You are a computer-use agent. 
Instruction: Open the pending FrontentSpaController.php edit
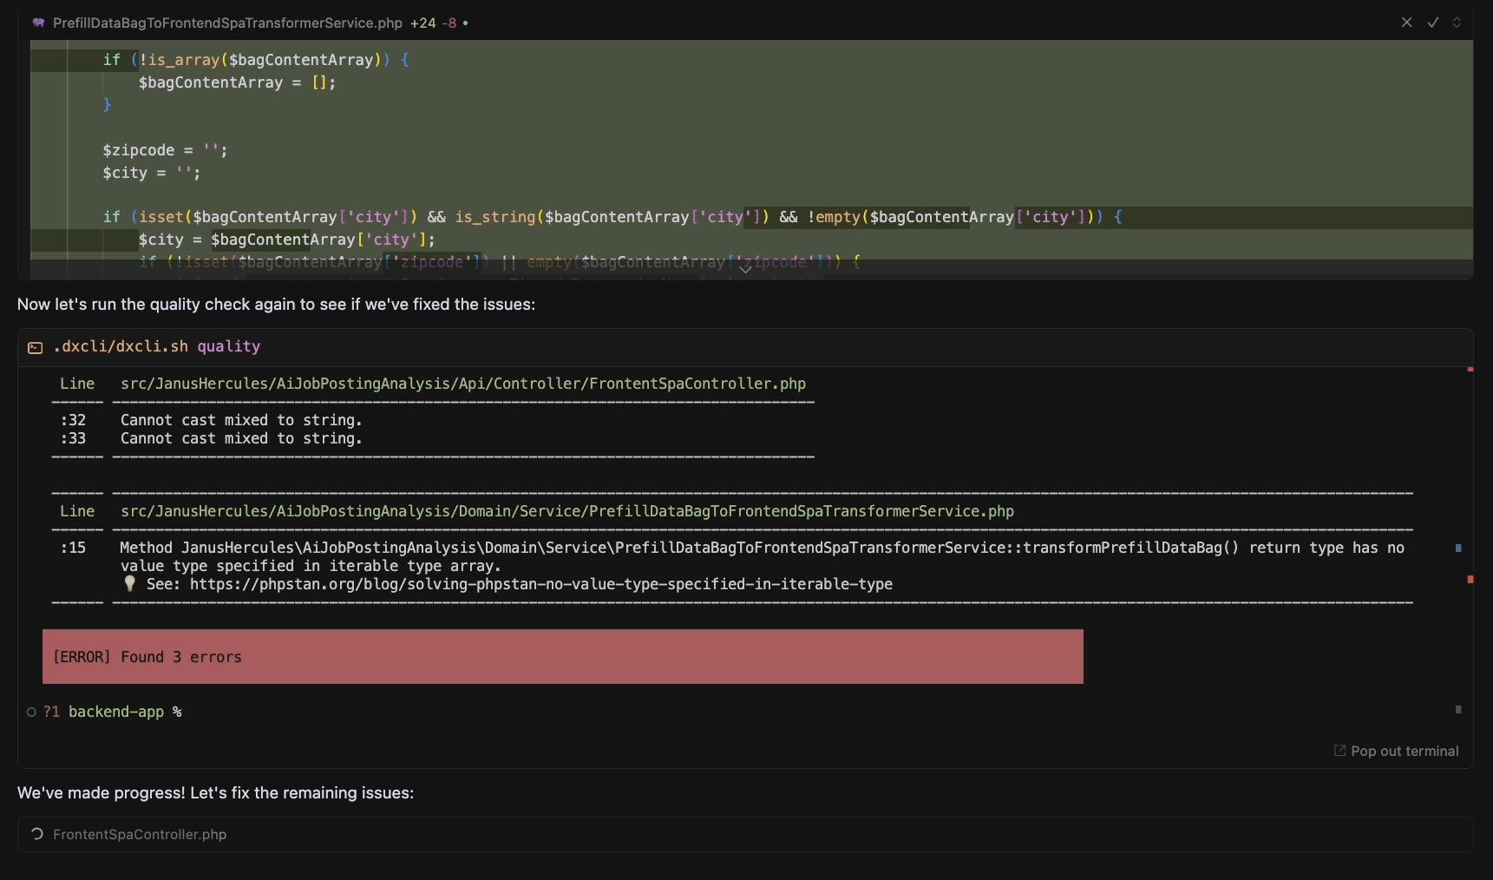[x=140, y=834]
